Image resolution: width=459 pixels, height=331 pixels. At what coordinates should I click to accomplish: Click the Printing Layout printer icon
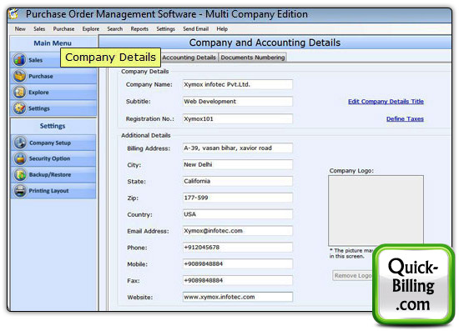click(20, 191)
